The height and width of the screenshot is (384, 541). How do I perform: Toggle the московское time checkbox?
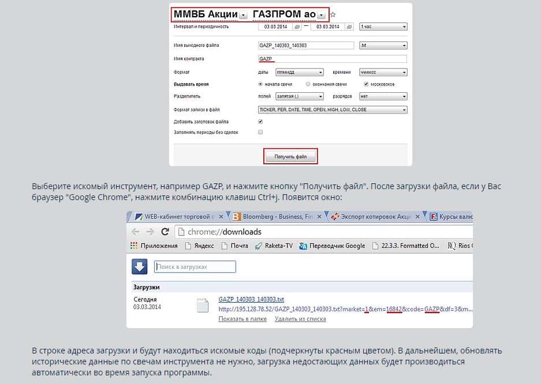coord(366,84)
